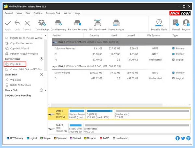The width and height of the screenshot is (195, 148).
Task: Select the Disk 1 header row
Action: point(122,42)
